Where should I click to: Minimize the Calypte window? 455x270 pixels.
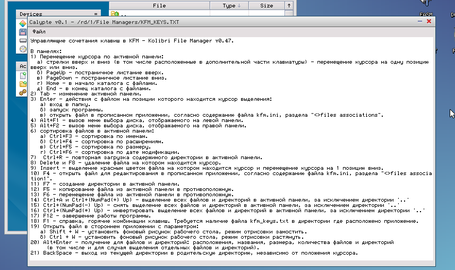(419, 22)
